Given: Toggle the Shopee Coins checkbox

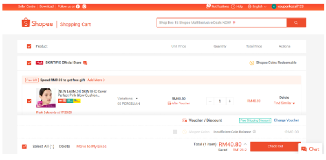Looking at the screenshot, I should (175, 132).
